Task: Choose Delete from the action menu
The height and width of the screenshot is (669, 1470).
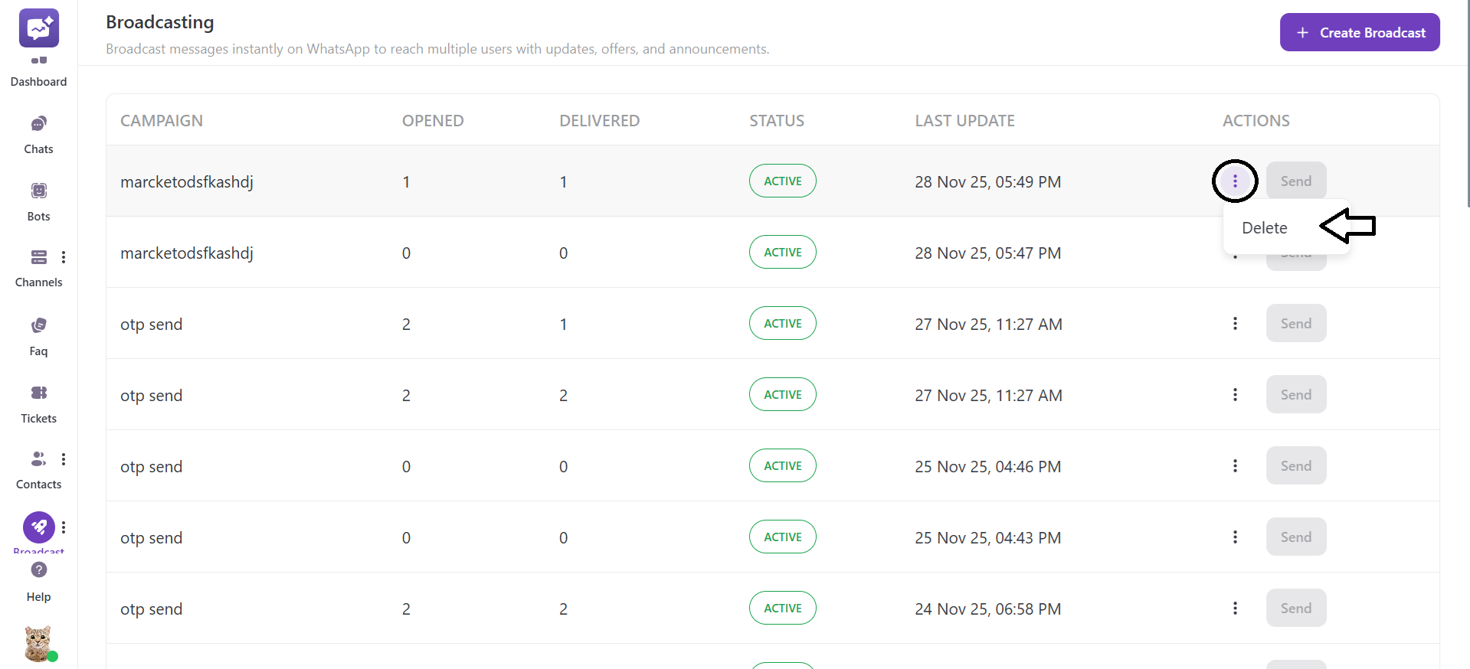Action: pos(1264,228)
